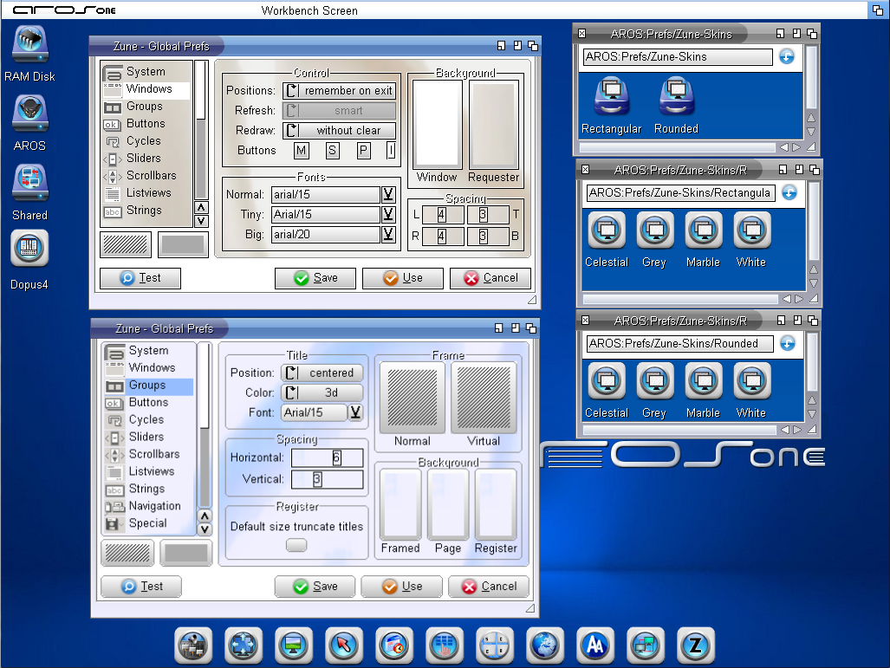
Task: Open font picker for Big font
Action: [389, 234]
